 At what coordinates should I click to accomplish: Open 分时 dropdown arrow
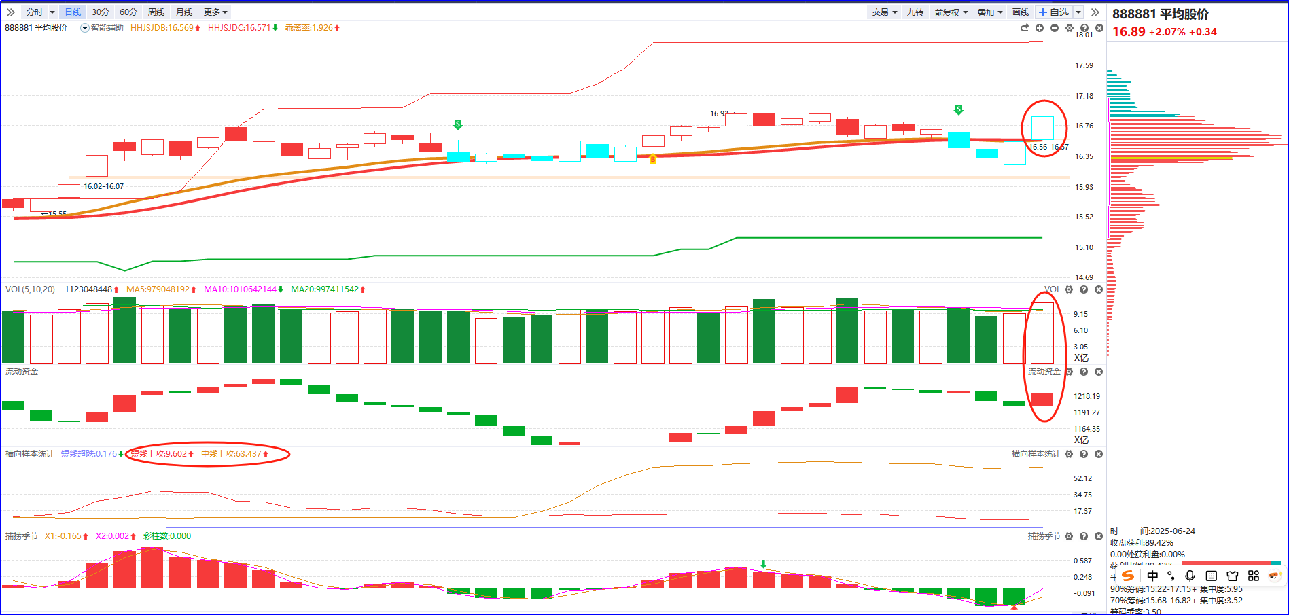(x=52, y=12)
